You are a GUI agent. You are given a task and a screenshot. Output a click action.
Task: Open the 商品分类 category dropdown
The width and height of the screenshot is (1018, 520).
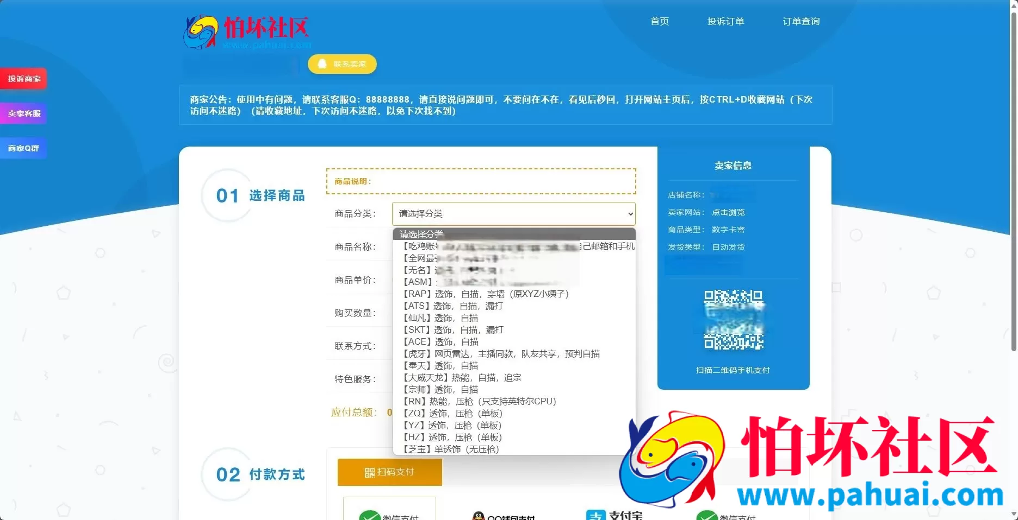tap(513, 213)
